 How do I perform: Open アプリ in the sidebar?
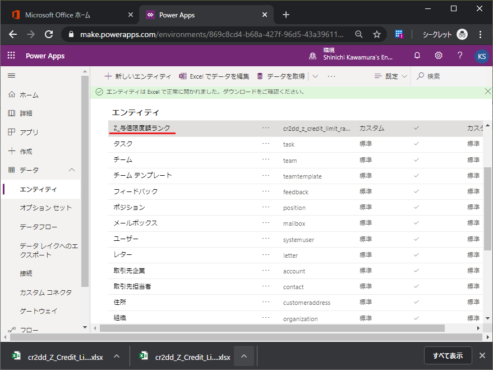tap(29, 132)
